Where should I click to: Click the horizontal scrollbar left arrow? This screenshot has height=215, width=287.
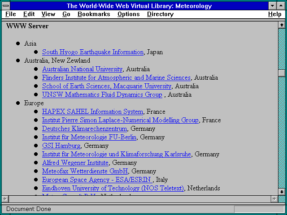point(5,199)
